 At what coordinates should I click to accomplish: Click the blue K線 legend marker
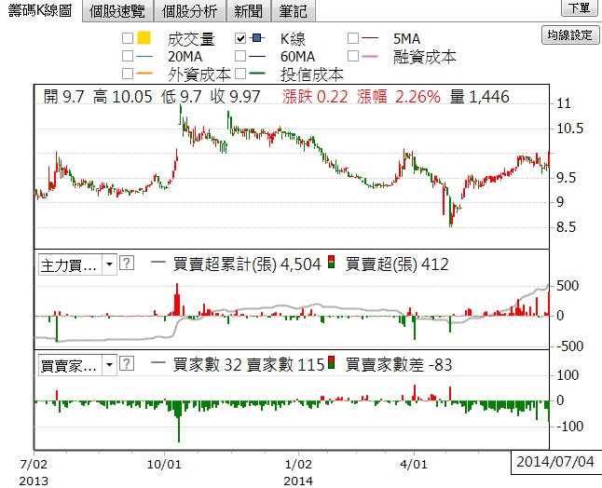pos(257,38)
